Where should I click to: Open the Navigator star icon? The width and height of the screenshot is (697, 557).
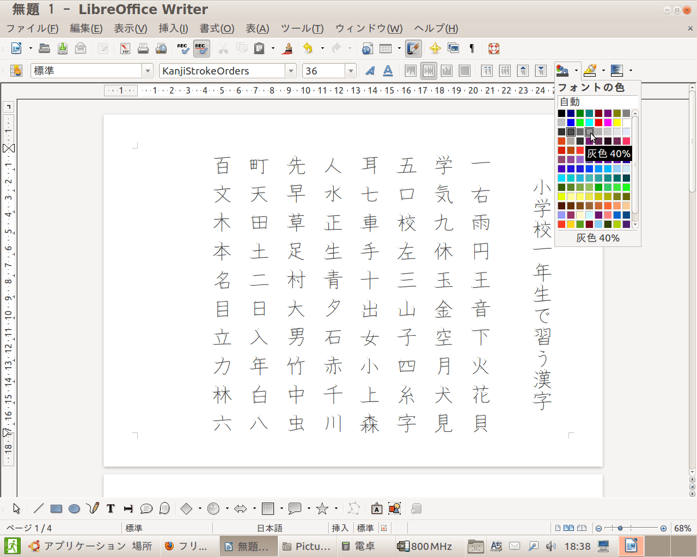click(x=435, y=48)
